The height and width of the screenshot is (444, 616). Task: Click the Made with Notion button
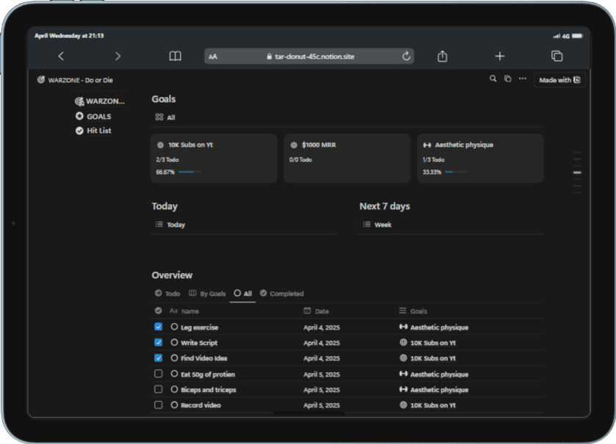559,80
